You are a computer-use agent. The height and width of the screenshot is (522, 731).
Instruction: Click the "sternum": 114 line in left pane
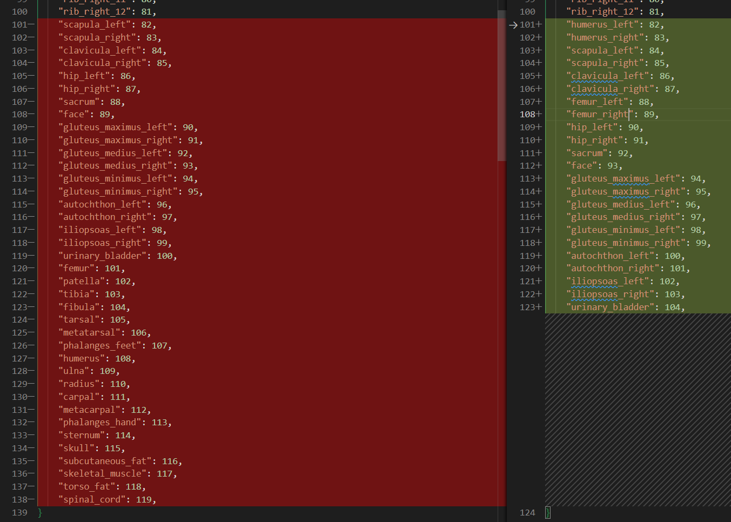97,435
